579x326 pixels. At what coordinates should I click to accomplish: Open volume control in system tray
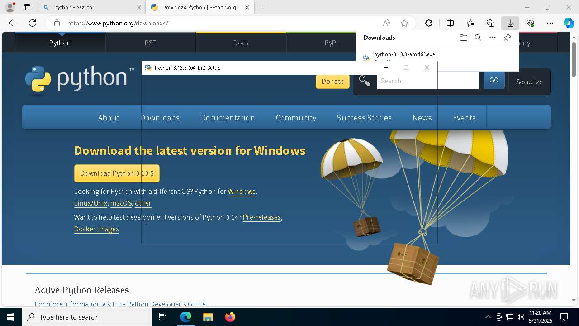point(521,317)
